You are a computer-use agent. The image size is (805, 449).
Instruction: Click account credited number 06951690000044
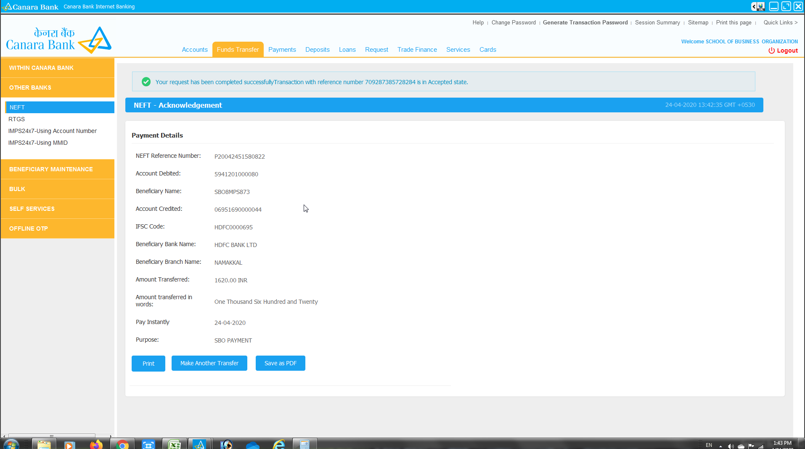(238, 210)
